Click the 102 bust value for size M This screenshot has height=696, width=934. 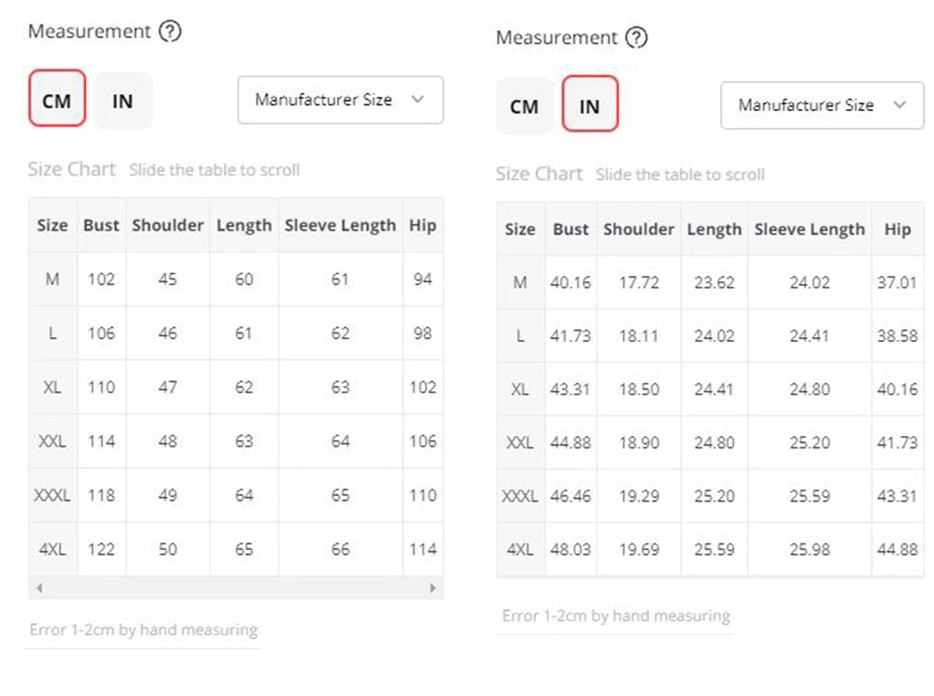[x=101, y=279]
